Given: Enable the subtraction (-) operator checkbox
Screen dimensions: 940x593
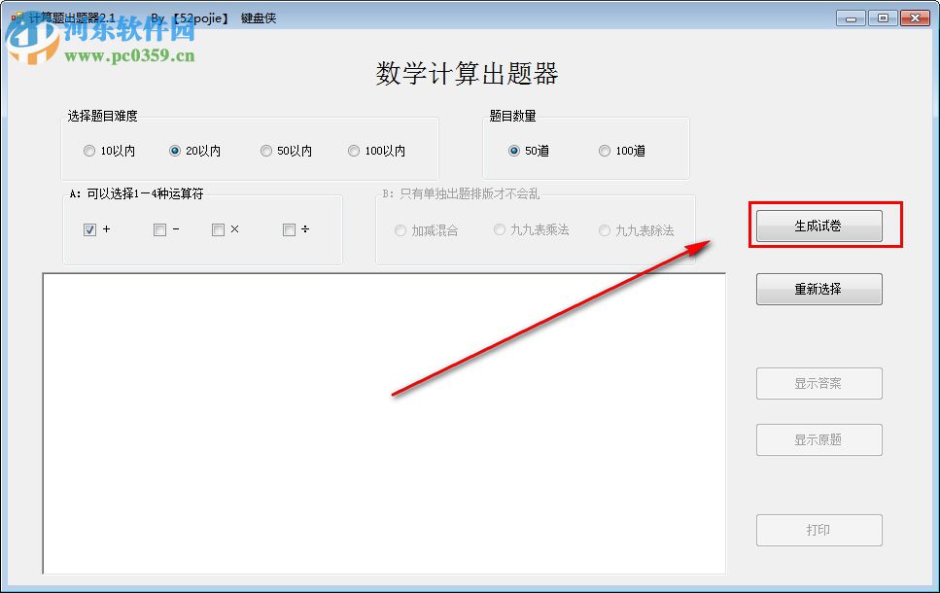Looking at the screenshot, I should pyautogui.click(x=158, y=228).
